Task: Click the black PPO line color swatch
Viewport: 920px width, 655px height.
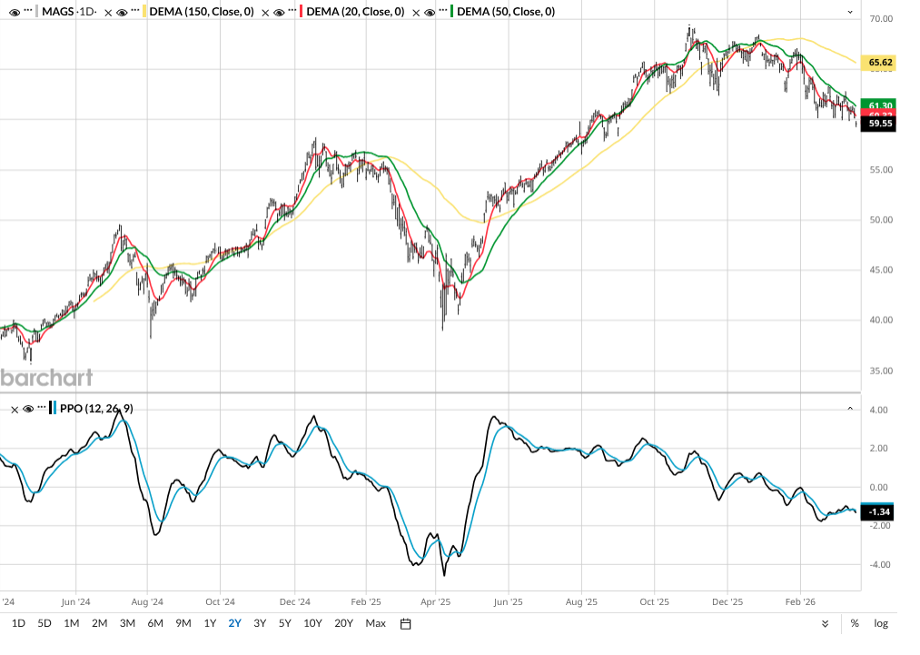Action: point(51,408)
